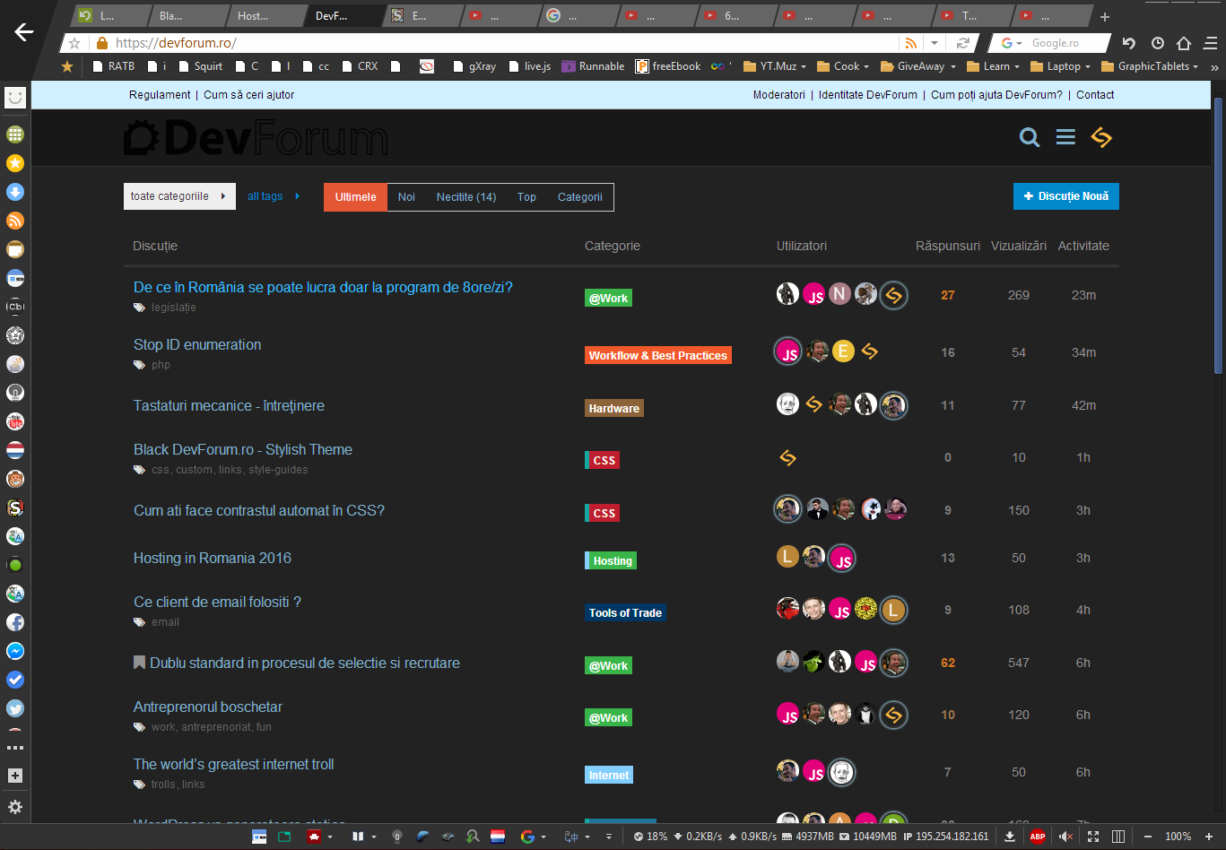The width and height of the screenshot is (1226, 850).
Task: Open Facebook from the left sidebar
Action: point(14,622)
